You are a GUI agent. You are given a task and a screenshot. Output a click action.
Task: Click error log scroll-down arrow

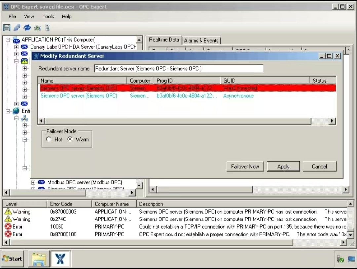tap(351, 235)
